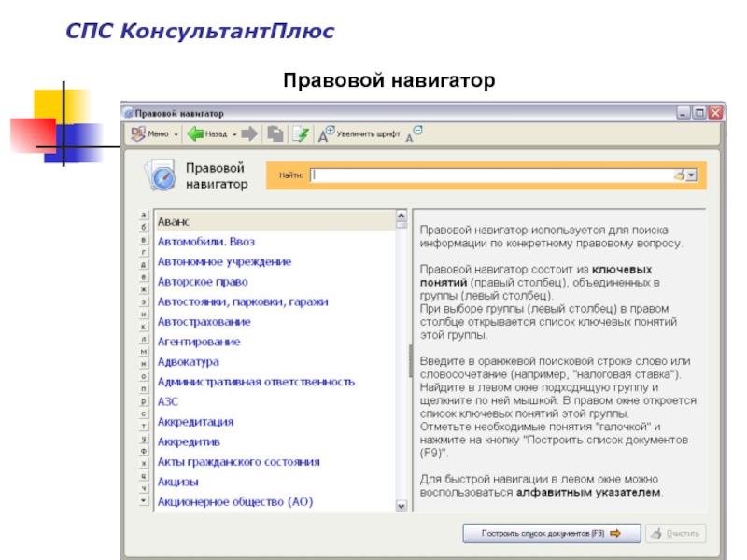
Task: Jump to letter и in alphabet index
Action: click(144, 315)
